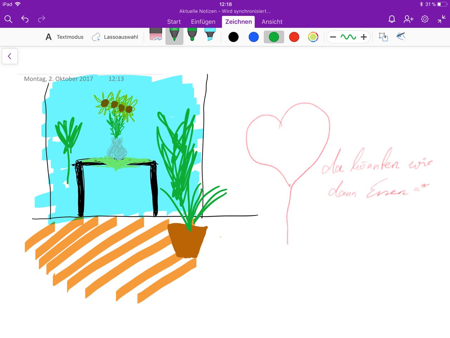Select the red color swatch

click(294, 37)
